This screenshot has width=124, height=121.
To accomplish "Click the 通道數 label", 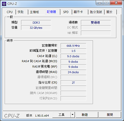I will (73, 22).
